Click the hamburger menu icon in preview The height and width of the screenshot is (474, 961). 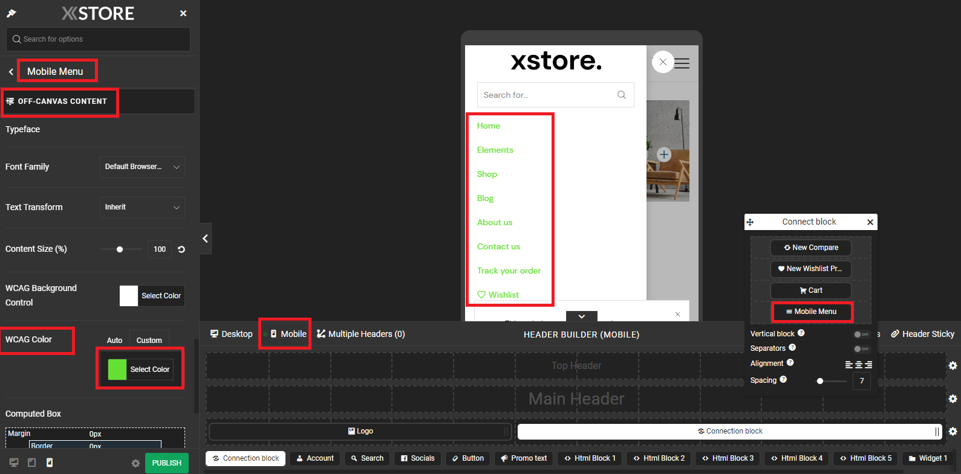[x=682, y=63]
